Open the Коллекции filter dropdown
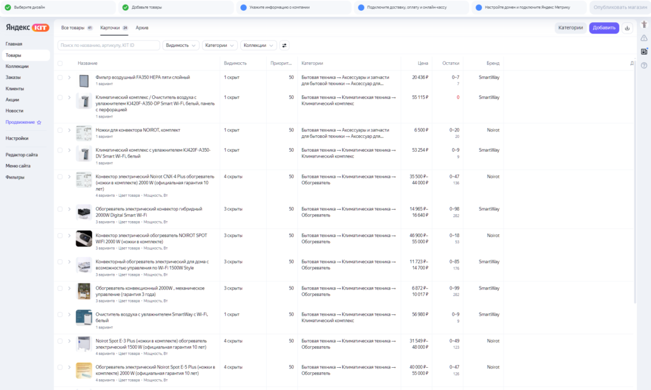This screenshot has height=390, width=651. pyautogui.click(x=259, y=45)
